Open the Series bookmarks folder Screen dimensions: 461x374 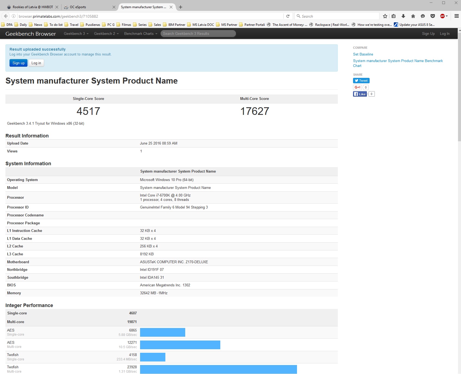[140, 24]
